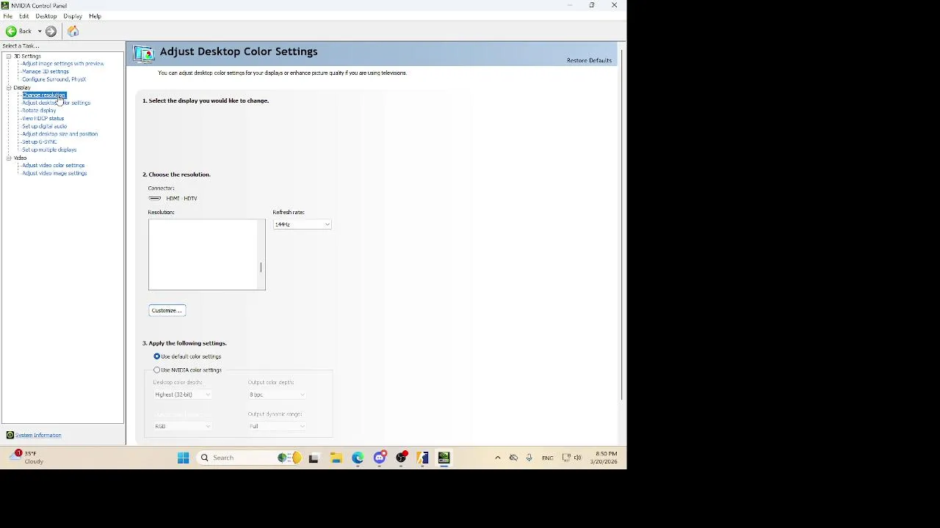940x528 pixels.
Task: Open Set up digital audio task
Action: [x=44, y=126]
